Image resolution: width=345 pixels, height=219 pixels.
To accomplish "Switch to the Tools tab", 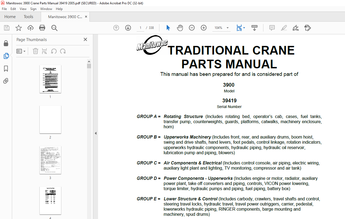I will tap(28, 17).
